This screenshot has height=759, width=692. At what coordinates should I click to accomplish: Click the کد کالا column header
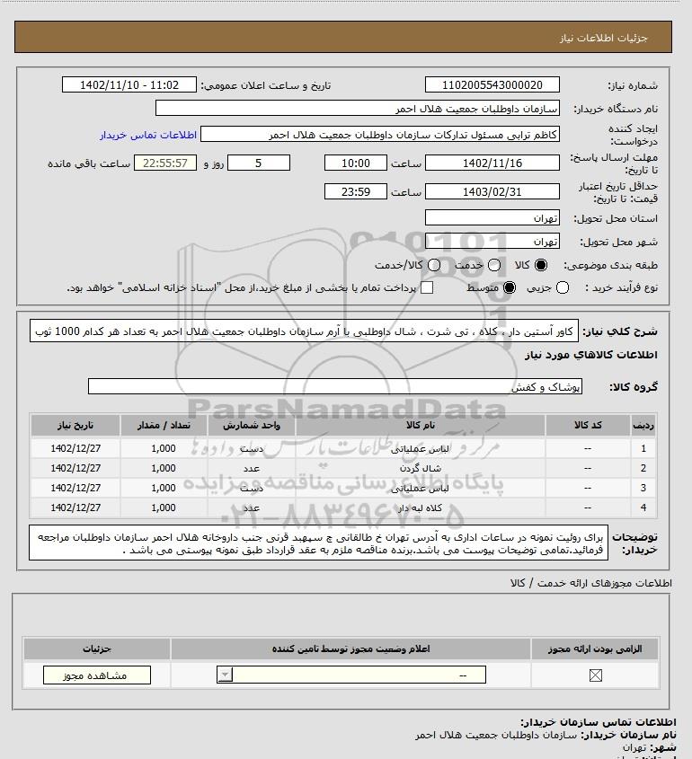click(588, 426)
